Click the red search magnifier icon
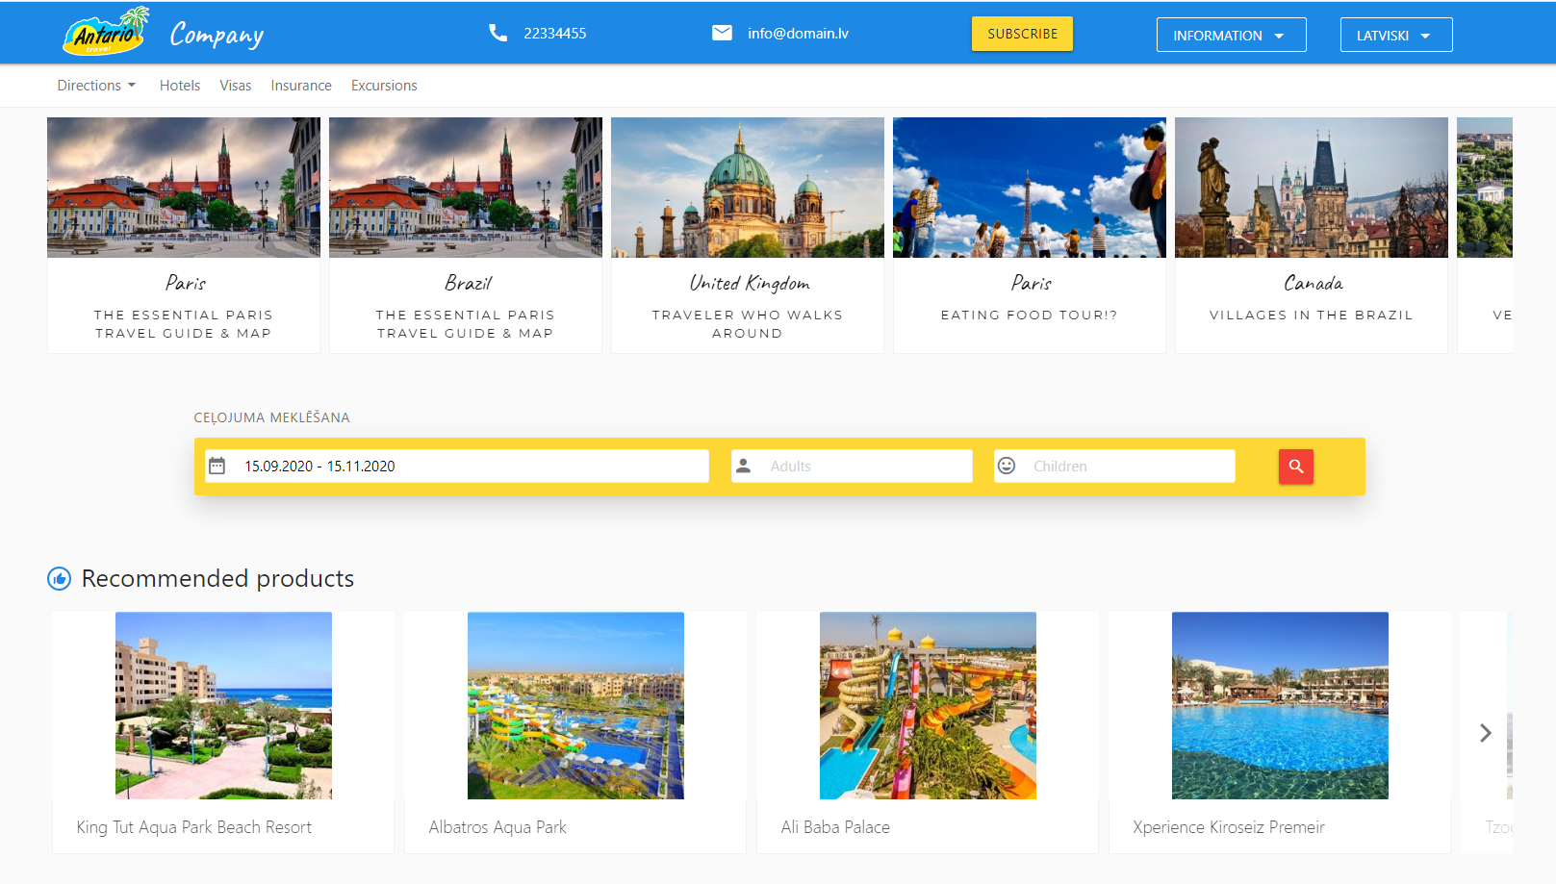The image size is (1556, 884). [x=1295, y=467]
